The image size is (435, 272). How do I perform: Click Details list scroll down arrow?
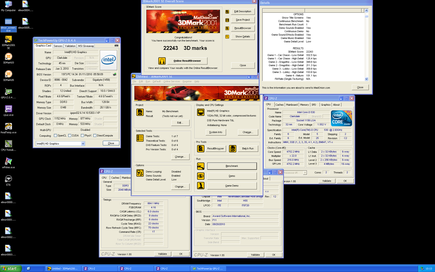click(x=366, y=79)
